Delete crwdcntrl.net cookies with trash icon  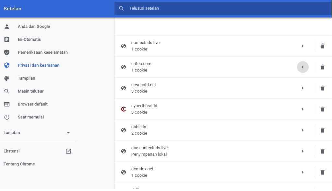pos(323,88)
